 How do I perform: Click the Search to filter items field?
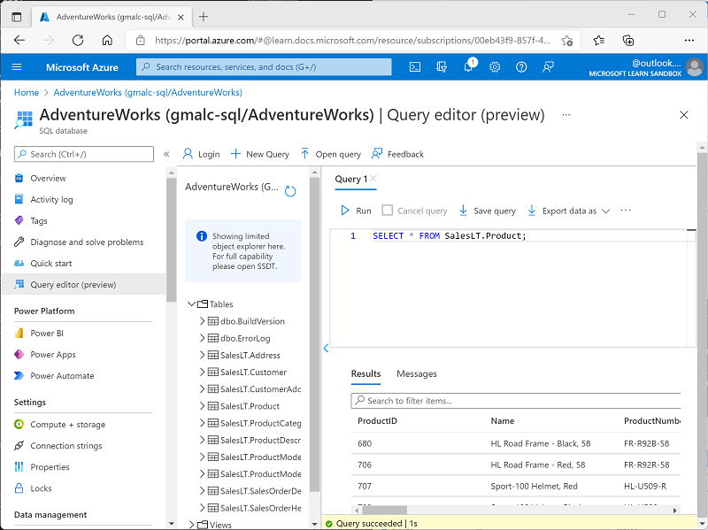pos(516,401)
